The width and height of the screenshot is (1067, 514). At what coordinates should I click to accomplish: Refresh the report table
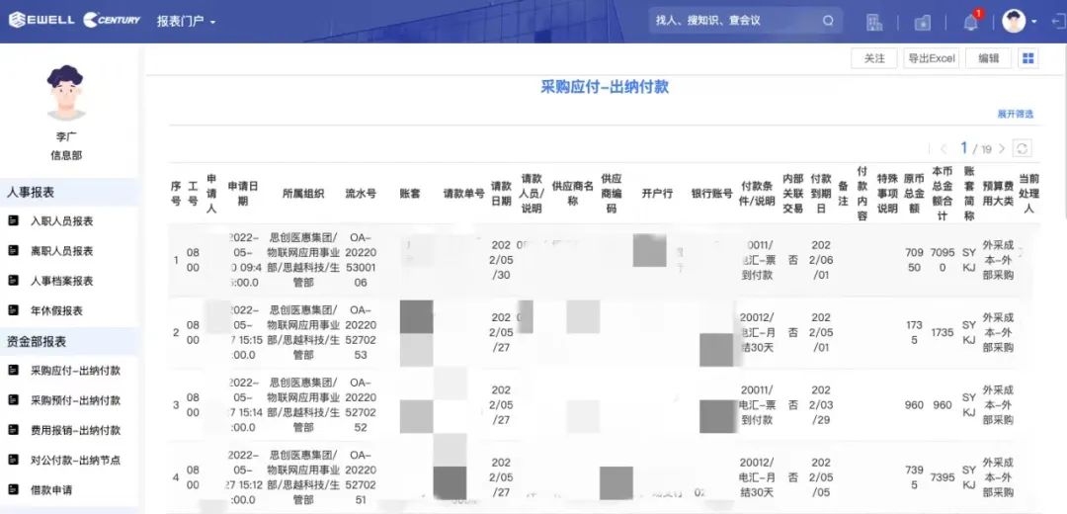tap(1022, 148)
